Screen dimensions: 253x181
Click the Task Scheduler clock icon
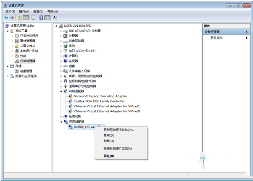pyautogui.click(x=17, y=36)
